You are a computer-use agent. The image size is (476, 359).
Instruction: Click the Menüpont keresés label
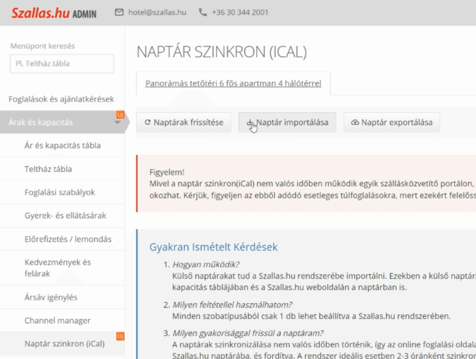tap(42, 46)
